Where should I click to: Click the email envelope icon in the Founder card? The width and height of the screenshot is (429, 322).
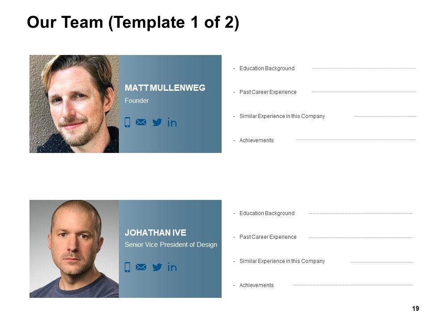click(x=141, y=122)
